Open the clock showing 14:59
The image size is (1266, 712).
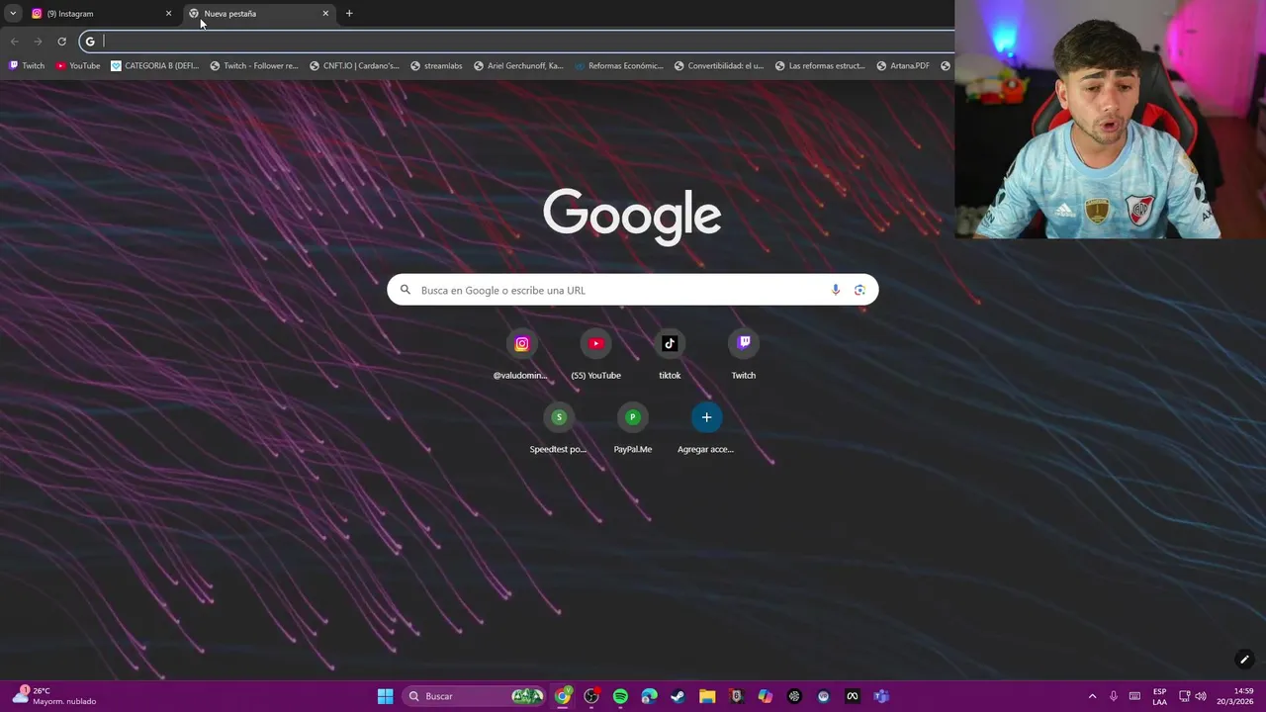click(1235, 696)
